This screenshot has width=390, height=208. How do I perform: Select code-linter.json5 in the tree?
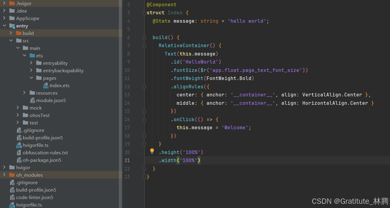coord(35,198)
